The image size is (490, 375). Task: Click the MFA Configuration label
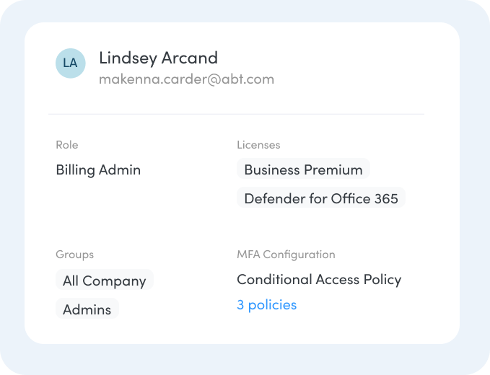tap(286, 255)
